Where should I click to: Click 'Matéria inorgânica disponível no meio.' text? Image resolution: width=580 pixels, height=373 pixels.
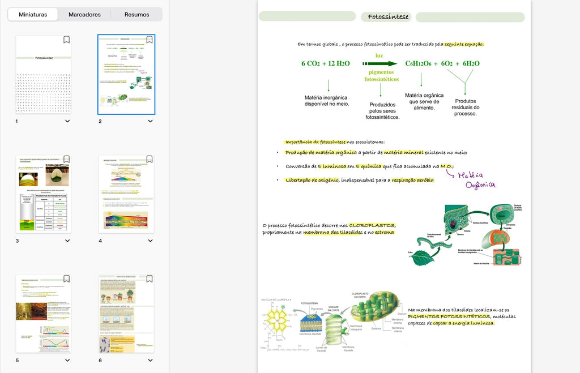tap(327, 101)
